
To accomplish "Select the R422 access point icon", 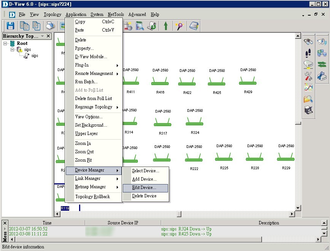I will click(x=187, y=82).
